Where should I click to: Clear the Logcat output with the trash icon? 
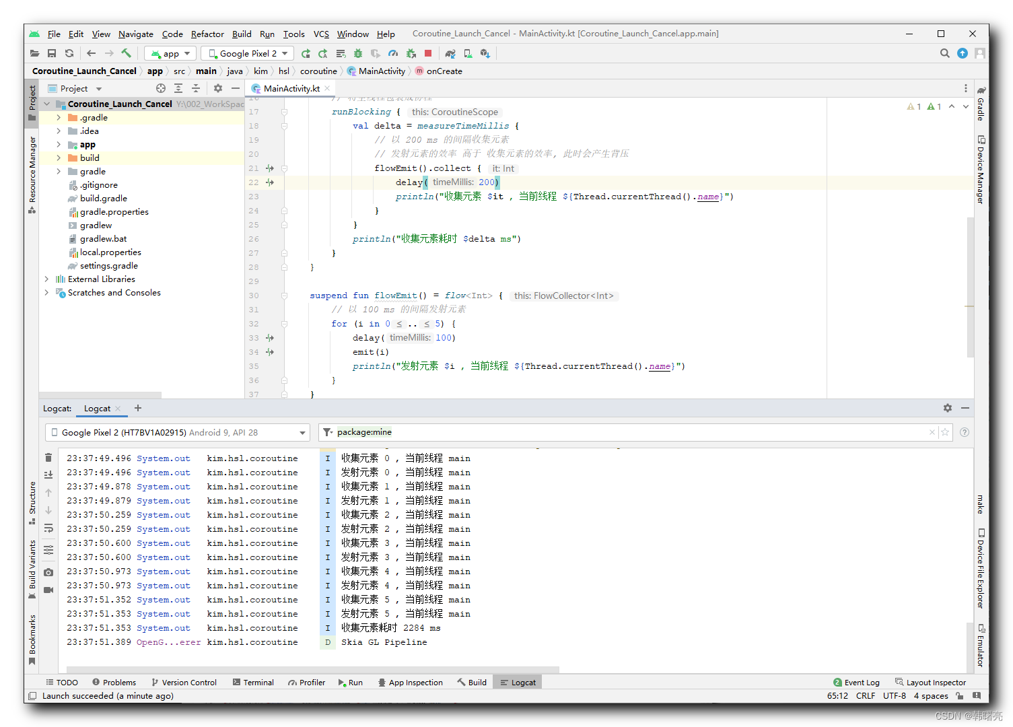48,457
